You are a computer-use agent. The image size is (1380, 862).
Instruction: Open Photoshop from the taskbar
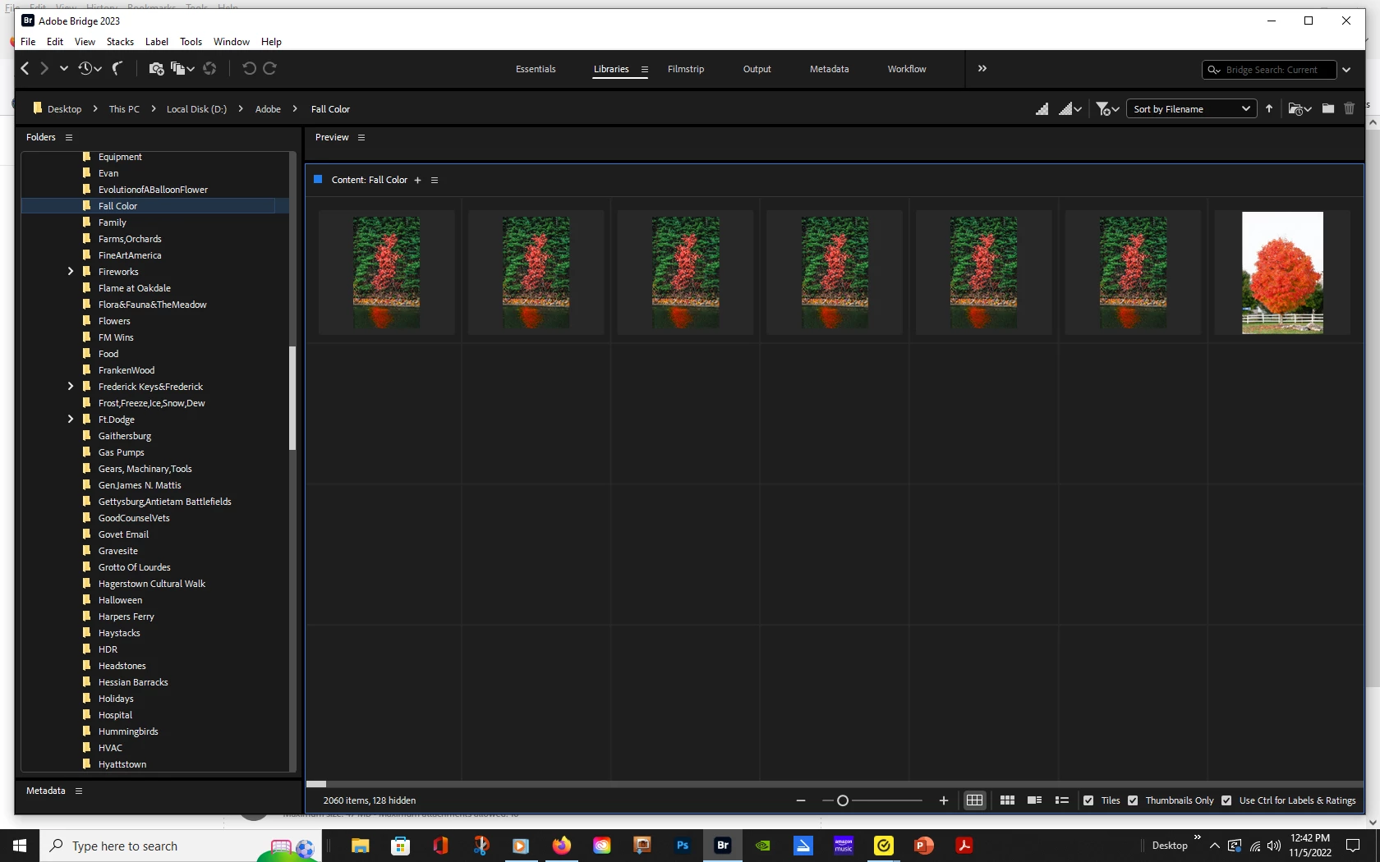[x=683, y=846]
